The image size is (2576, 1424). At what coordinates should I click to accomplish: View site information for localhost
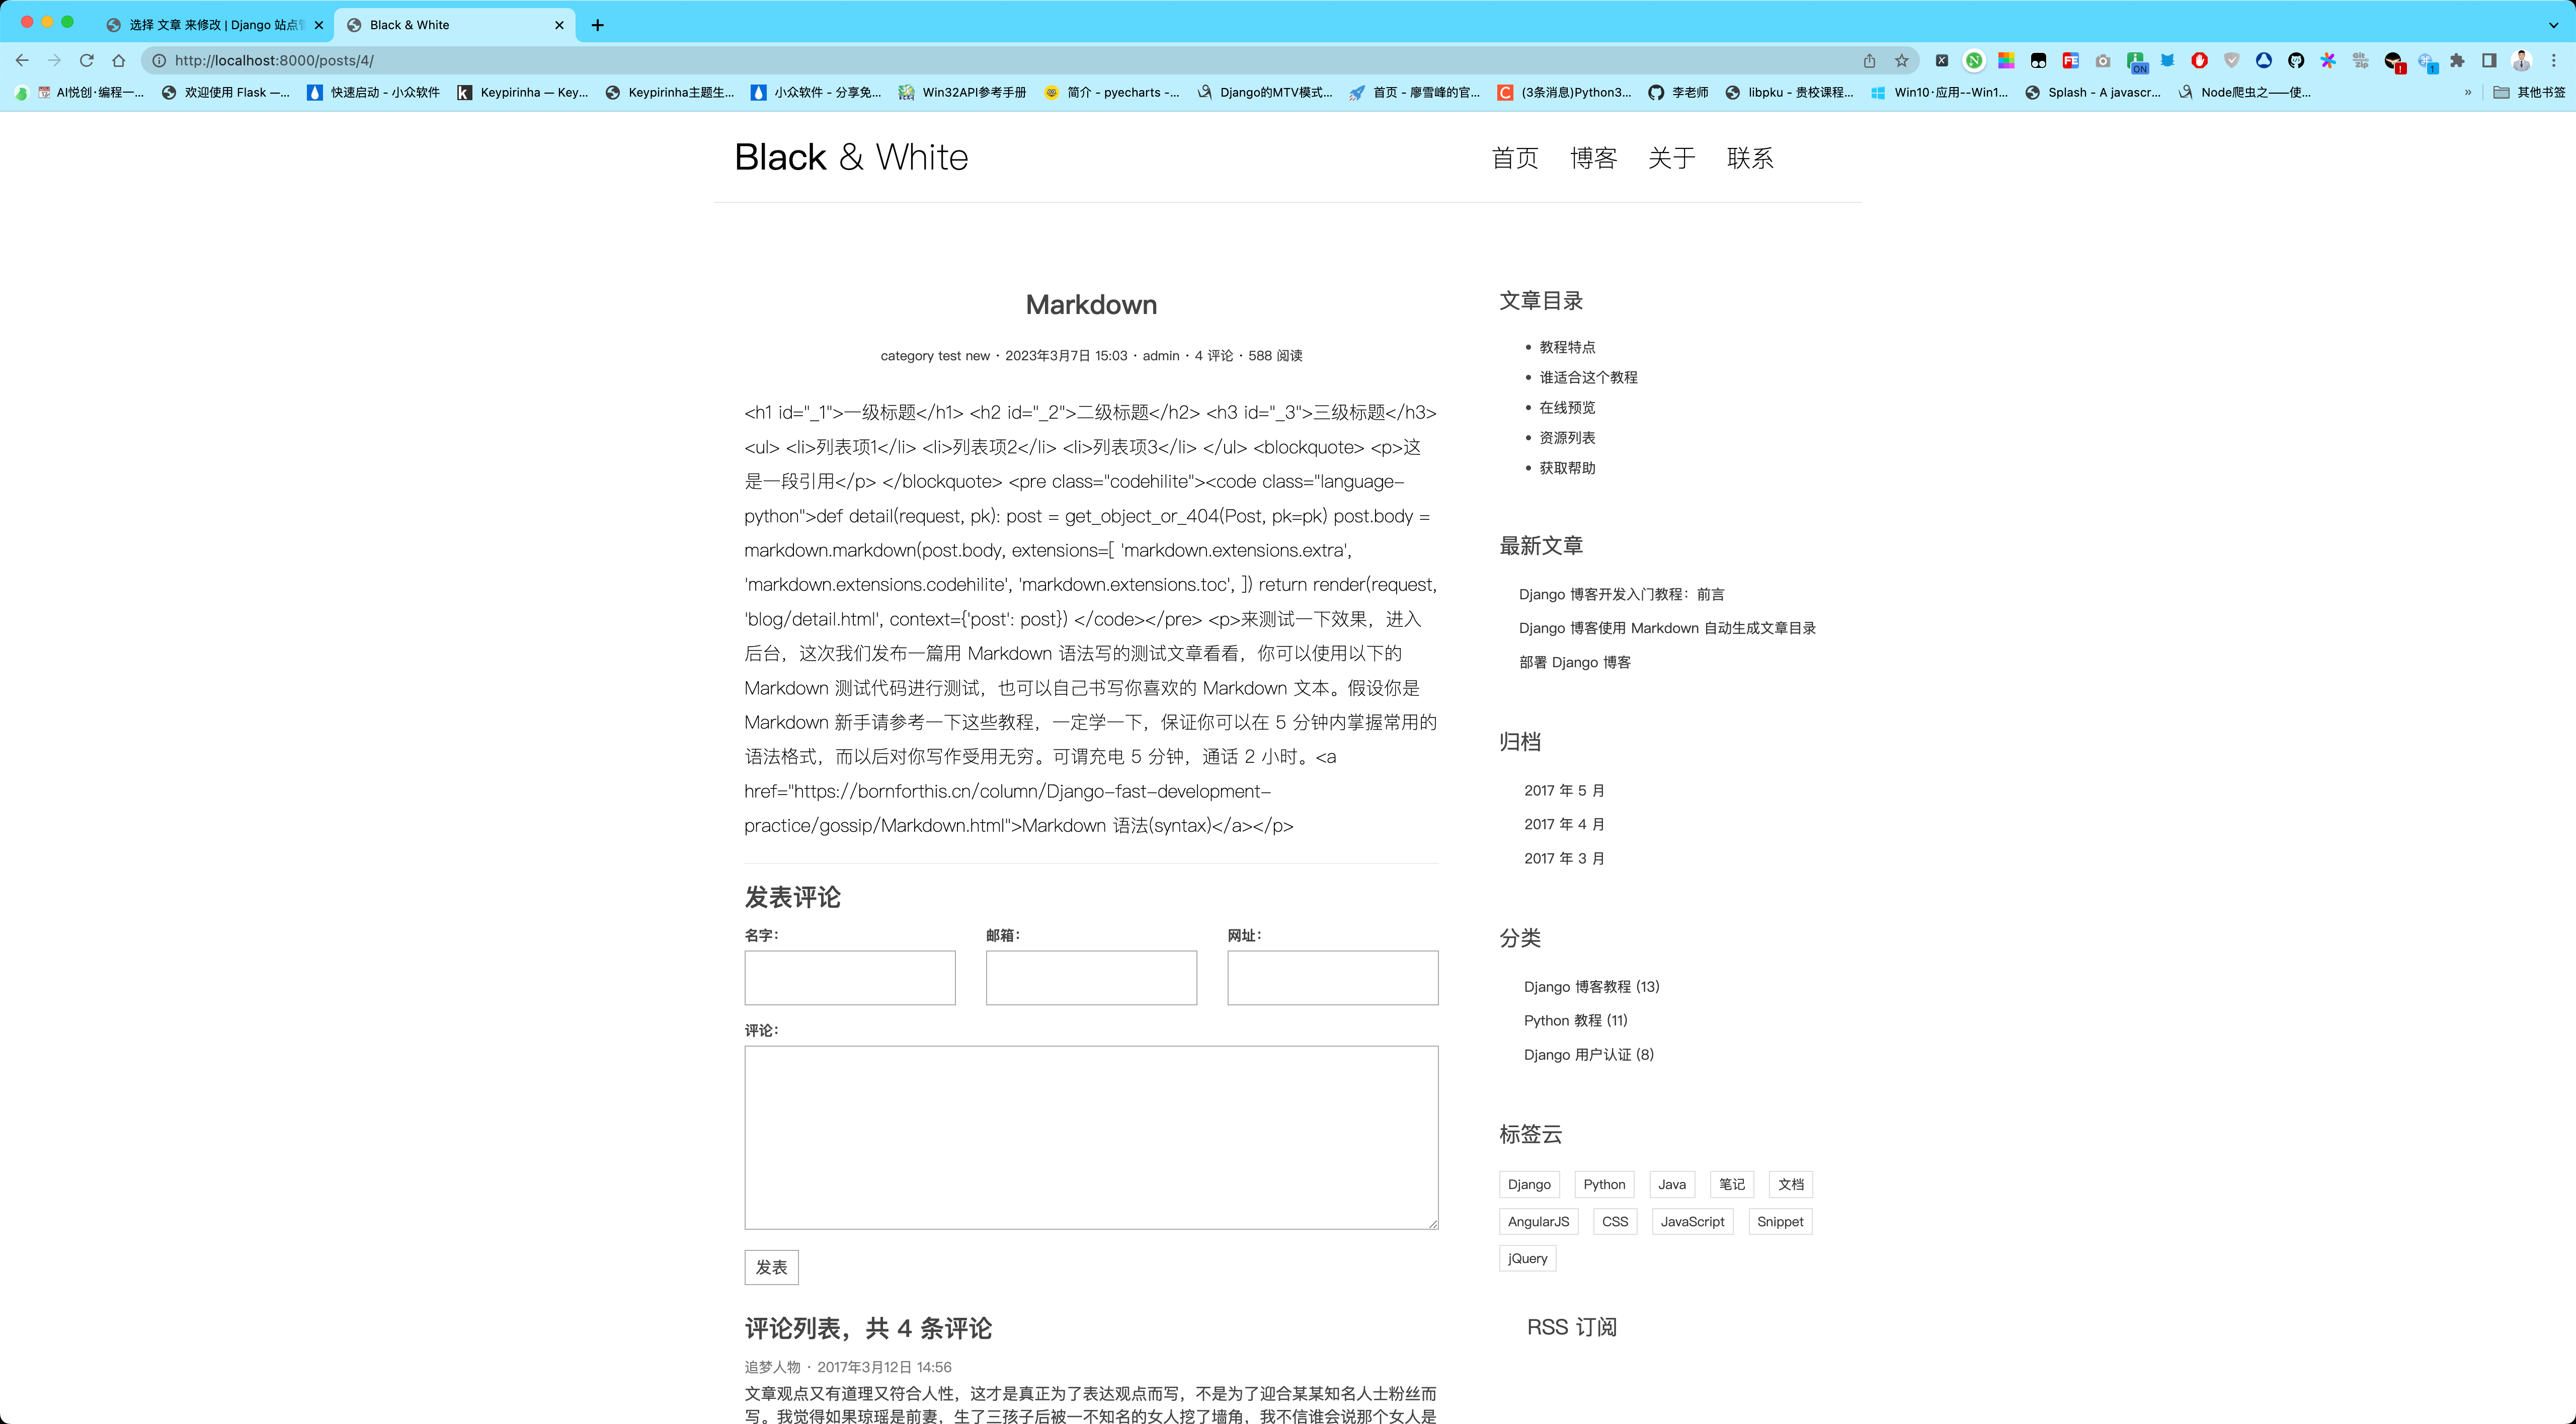pyautogui.click(x=158, y=60)
